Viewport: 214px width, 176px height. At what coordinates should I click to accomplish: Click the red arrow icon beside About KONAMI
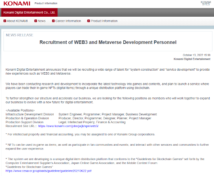tap(5, 21)
